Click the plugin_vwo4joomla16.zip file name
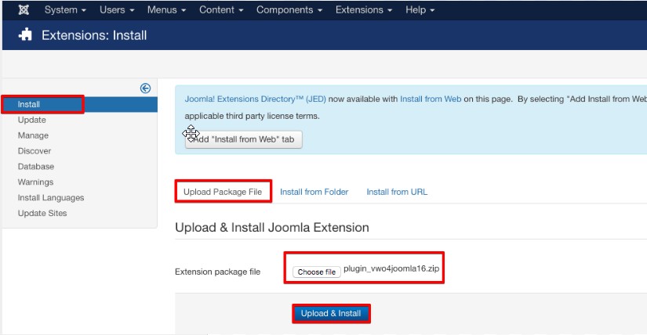 [x=391, y=268]
